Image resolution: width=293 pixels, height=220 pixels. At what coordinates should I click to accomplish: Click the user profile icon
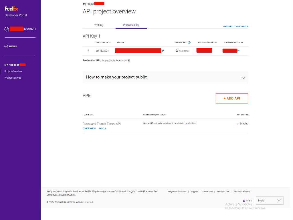7,29
